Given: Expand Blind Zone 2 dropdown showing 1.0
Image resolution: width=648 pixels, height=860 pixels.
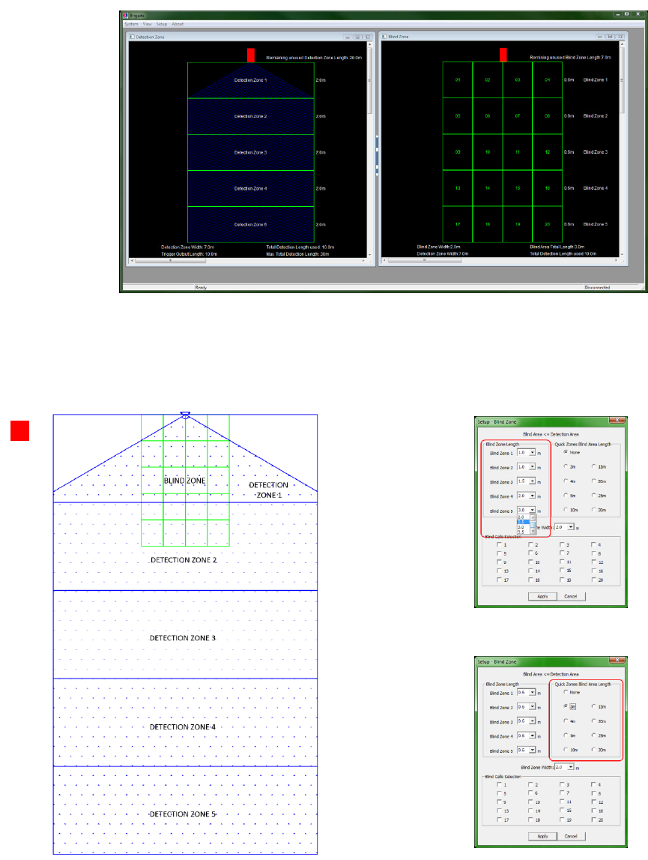Looking at the screenshot, I should [x=532, y=467].
